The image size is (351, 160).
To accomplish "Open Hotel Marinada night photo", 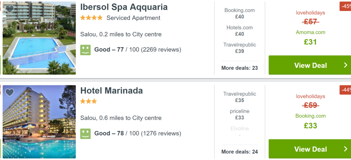I will (x=39, y=122).
